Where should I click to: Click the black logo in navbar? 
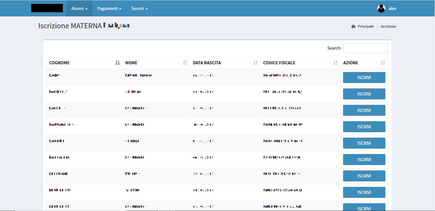(x=47, y=8)
